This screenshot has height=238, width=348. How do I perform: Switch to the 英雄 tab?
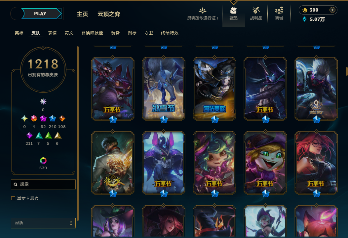click(x=19, y=33)
